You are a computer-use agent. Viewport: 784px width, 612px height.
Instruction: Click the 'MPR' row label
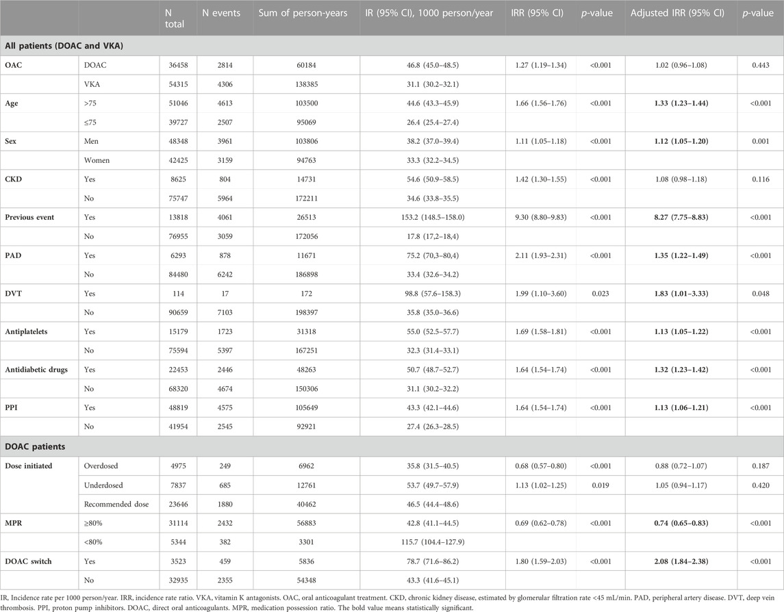[13, 523]
